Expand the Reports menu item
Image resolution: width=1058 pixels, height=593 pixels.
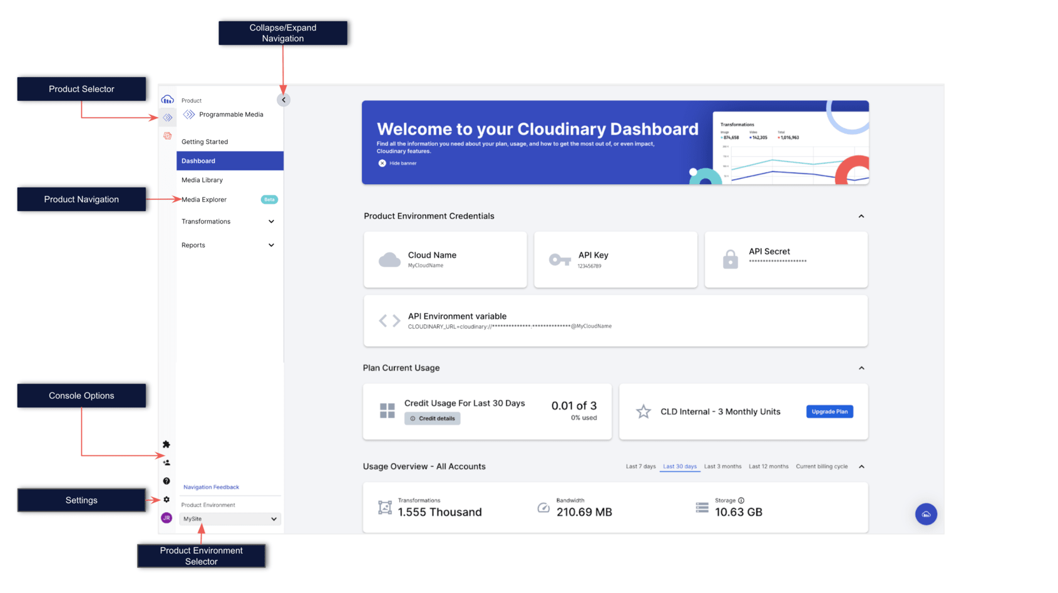(x=271, y=245)
